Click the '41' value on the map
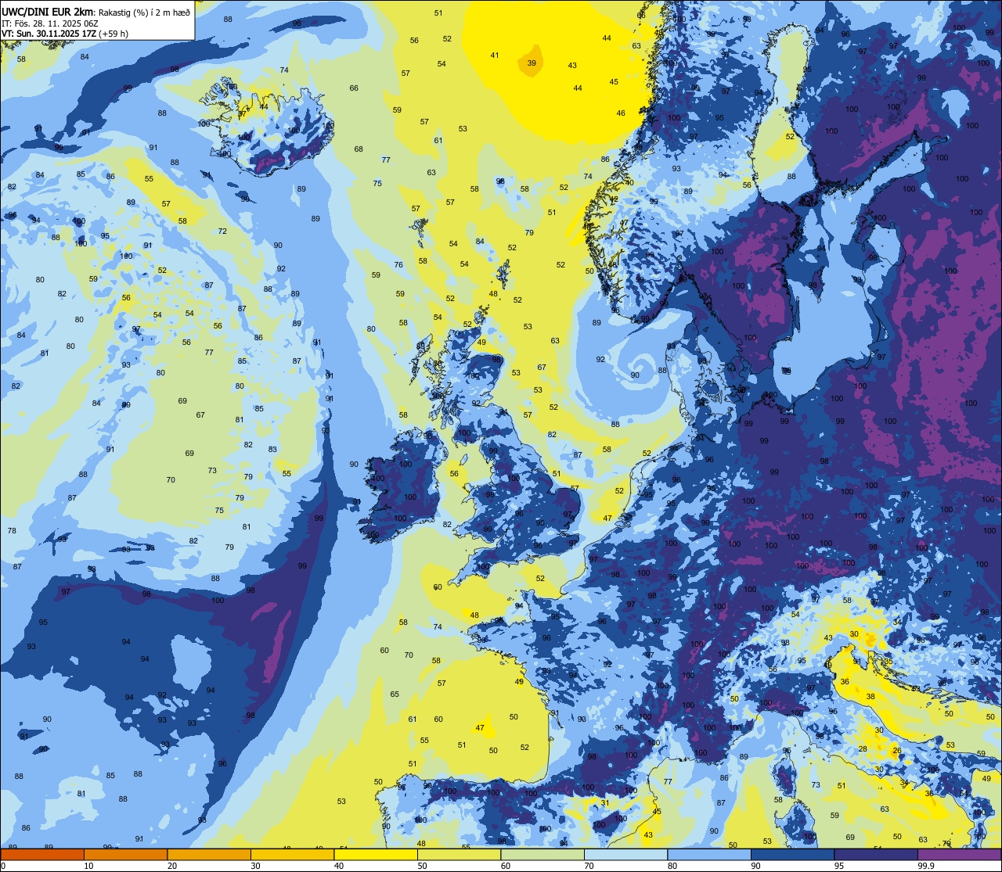 click(495, 56)
